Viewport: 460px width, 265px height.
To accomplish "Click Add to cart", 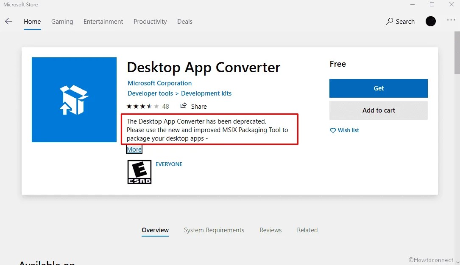I will pyautogui.click(x=378, y=110).
